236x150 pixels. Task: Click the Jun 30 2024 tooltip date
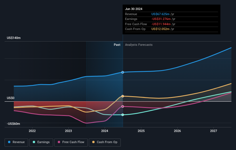134,9
